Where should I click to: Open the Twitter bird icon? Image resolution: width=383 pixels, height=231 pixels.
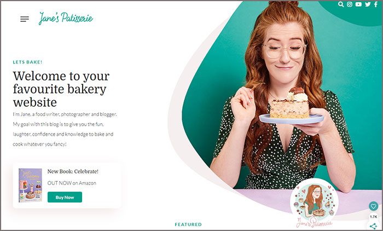point(368,4)
